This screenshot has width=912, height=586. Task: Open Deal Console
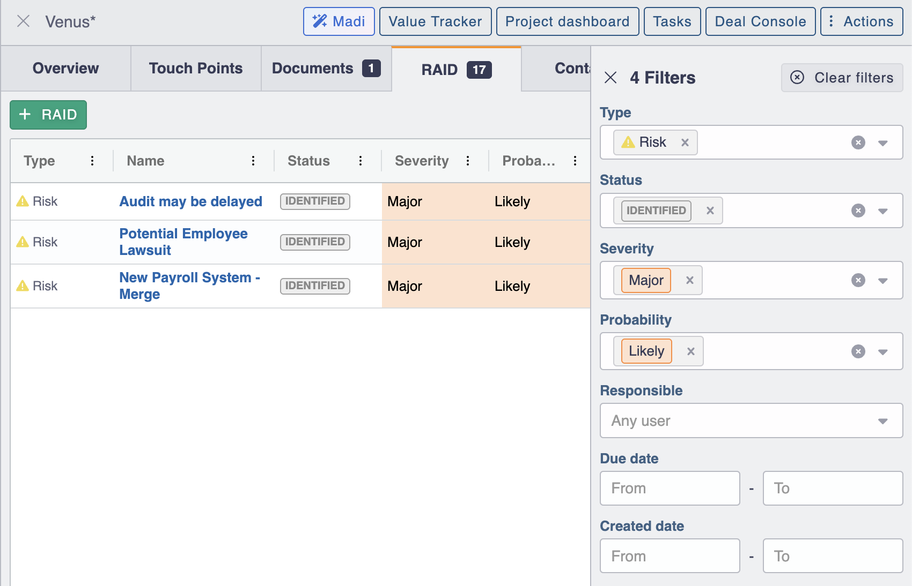(760, 21)
